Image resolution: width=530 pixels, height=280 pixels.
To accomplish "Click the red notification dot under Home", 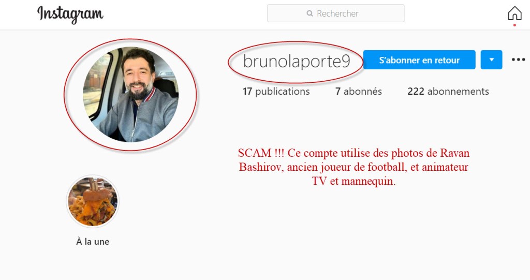I will 514,25.
